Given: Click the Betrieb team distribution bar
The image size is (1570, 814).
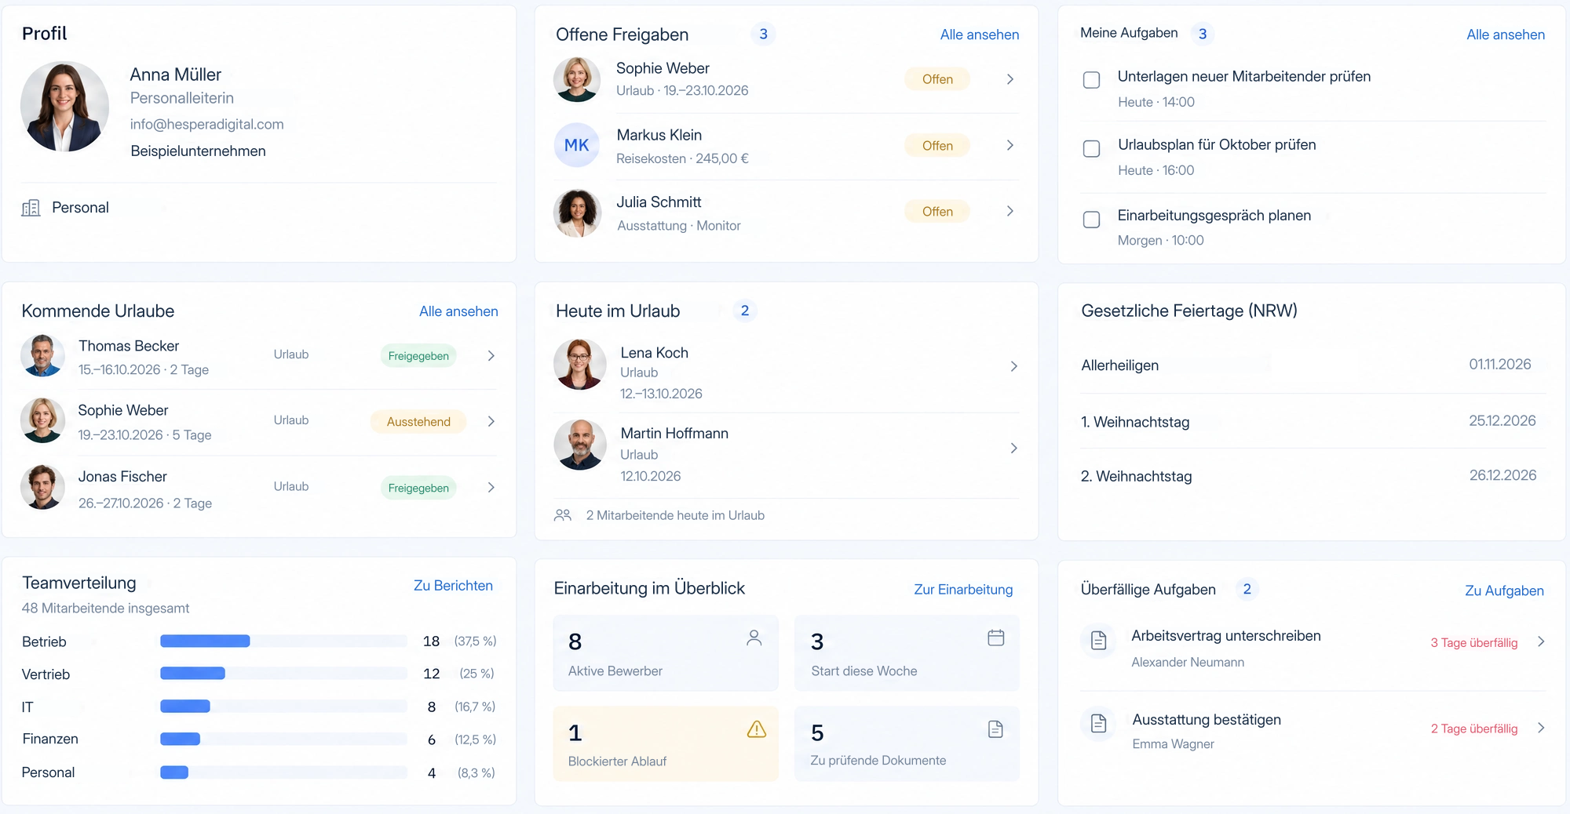Looking at the screenshot, I should [x=283, y=641].
